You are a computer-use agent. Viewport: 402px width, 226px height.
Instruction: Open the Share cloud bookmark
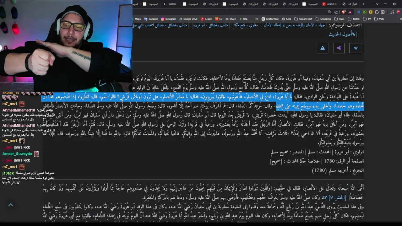[x=231, y=19]
